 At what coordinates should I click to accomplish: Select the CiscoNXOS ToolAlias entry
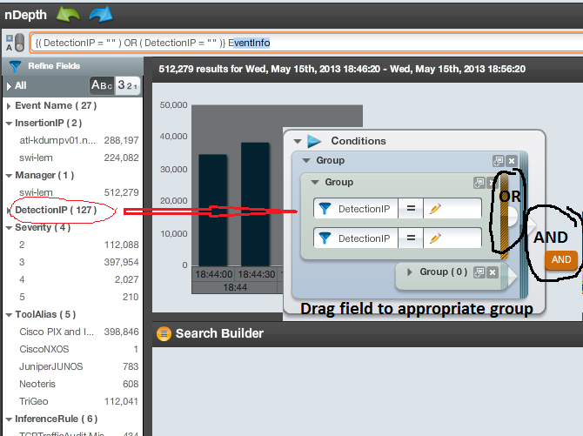tap(79, 349)
